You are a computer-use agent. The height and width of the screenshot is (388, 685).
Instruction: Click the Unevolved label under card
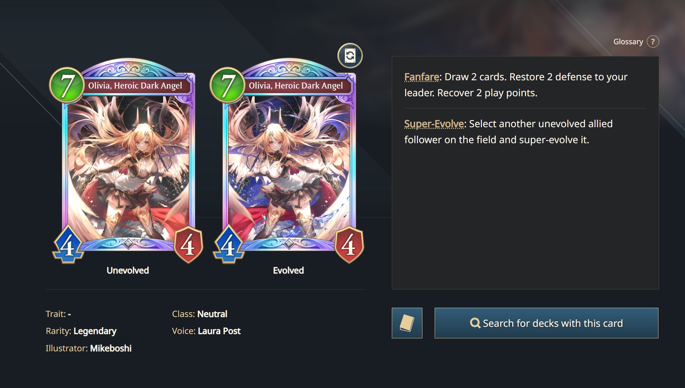pyautogui.click(x=128, y=270)
